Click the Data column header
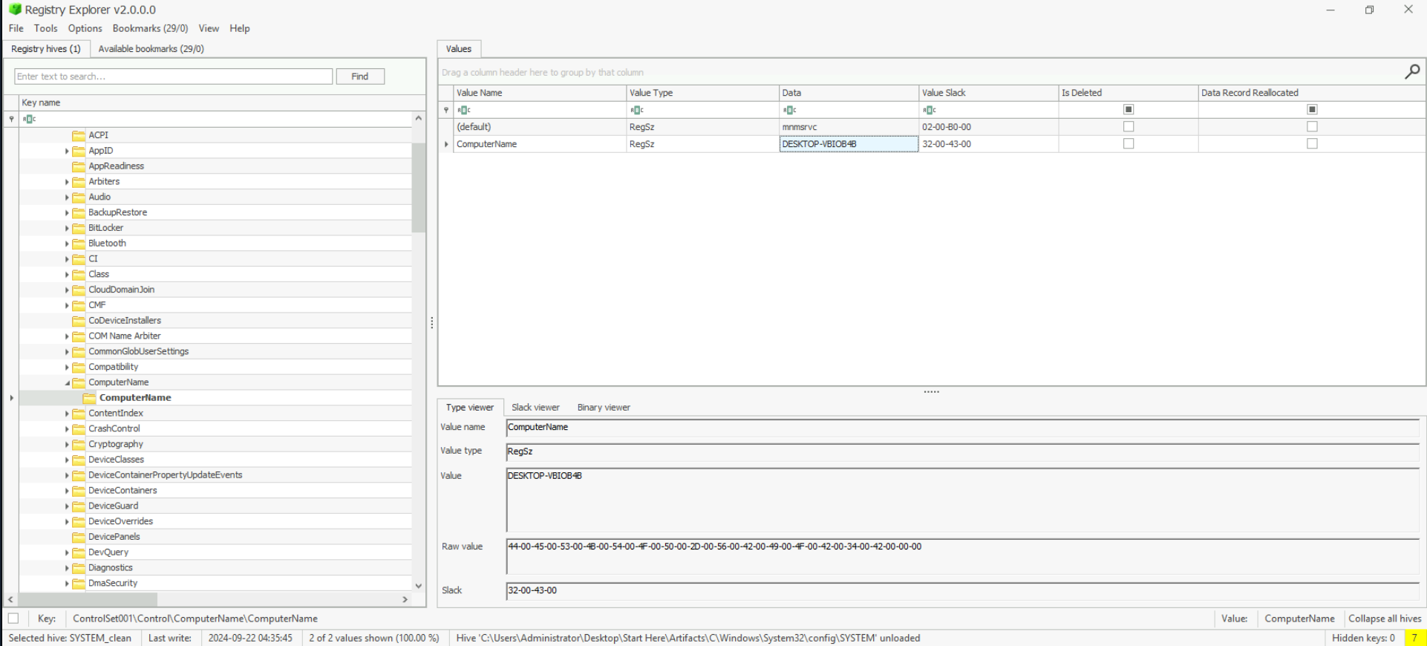The image size is (1427, 646). pyautogui.click(x=848, y=93)
